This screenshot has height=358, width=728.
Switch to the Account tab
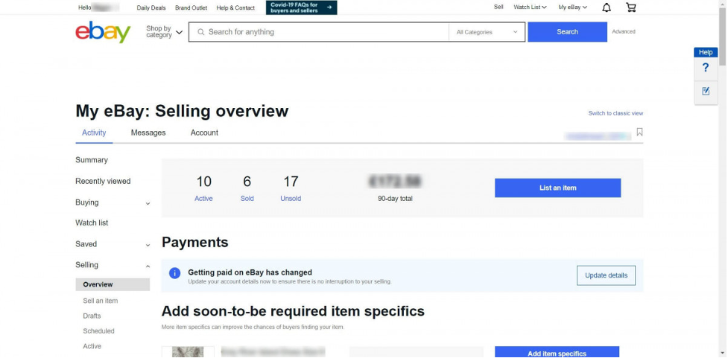[204, 132]
